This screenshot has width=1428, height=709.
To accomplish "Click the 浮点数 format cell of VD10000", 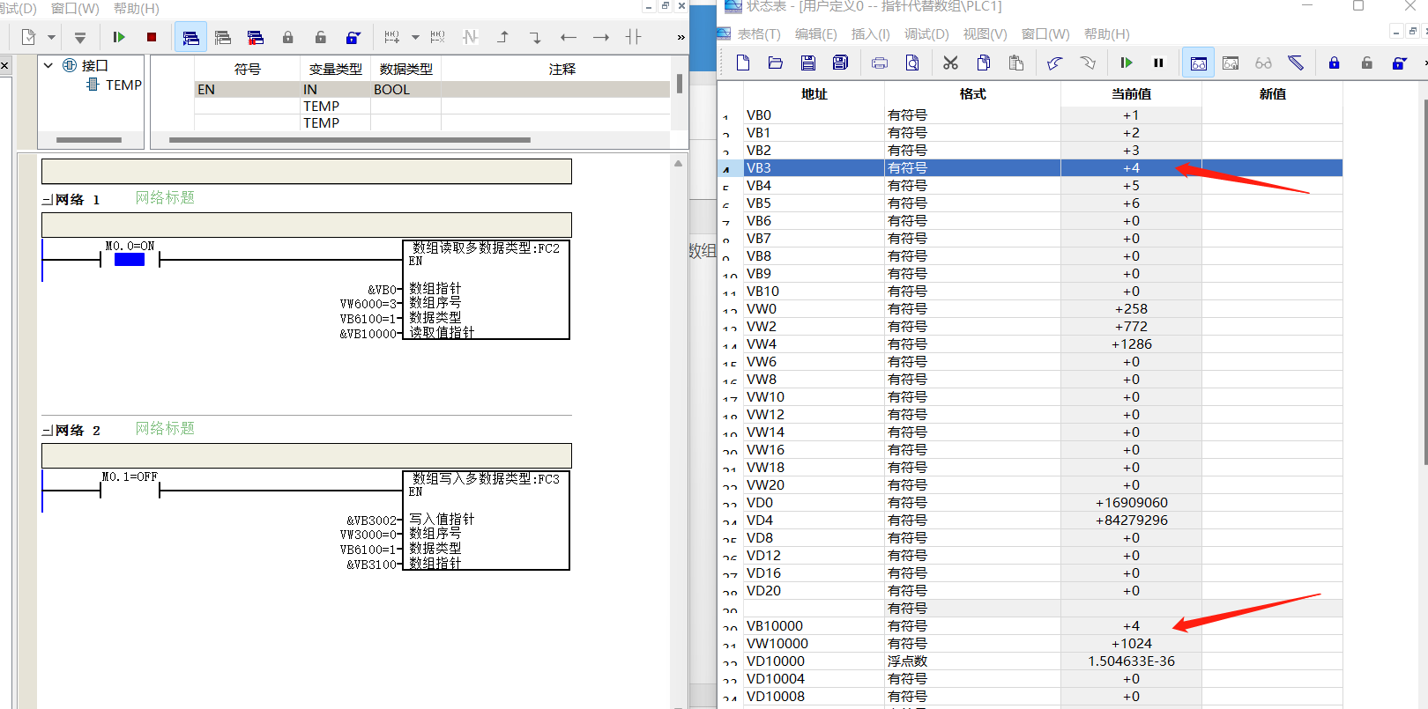I will 972,661.
